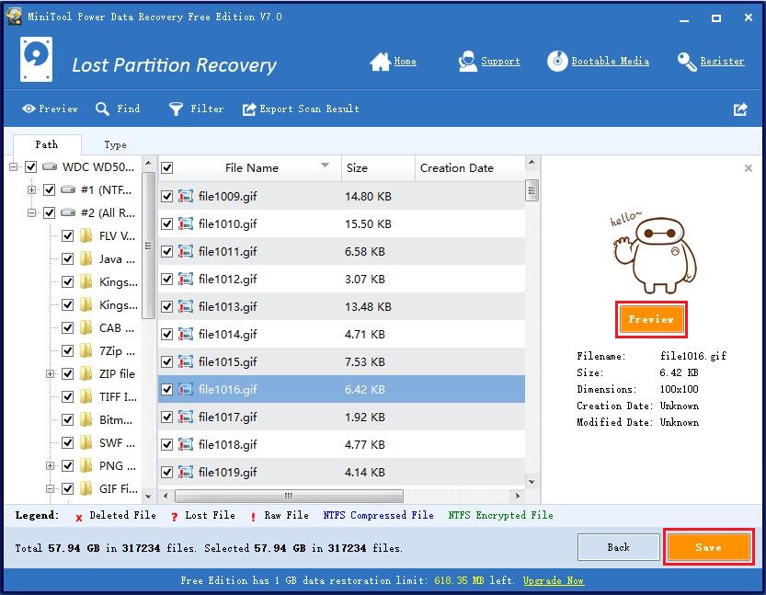Open the Register link
The image size is (766, 595).
722,62
